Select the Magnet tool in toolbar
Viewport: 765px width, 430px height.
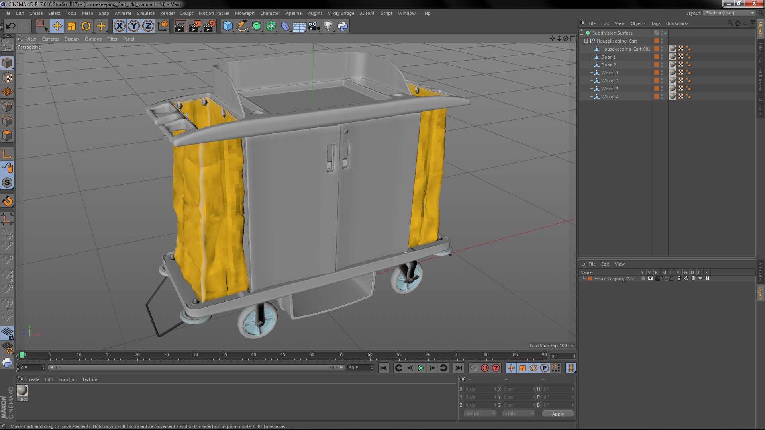click(x=8, y=201)
